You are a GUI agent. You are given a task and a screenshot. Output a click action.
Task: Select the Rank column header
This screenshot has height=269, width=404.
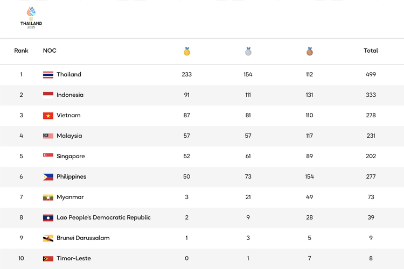21,51
